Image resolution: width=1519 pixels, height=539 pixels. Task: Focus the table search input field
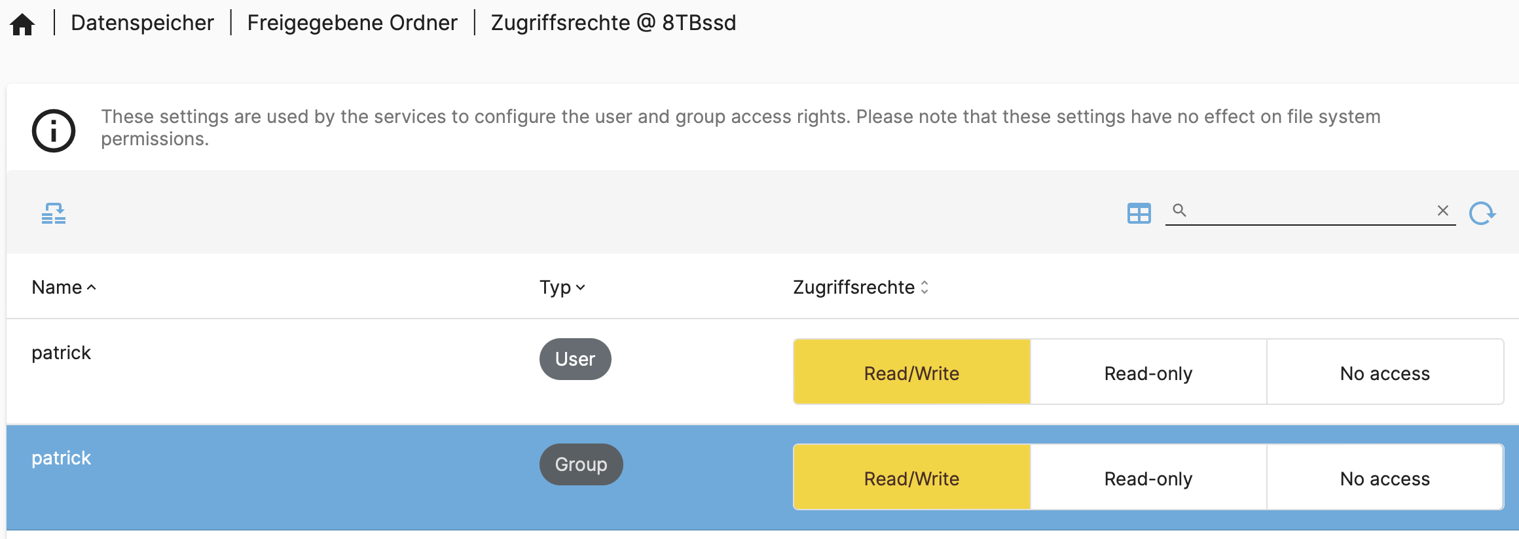pos(1309,211)
